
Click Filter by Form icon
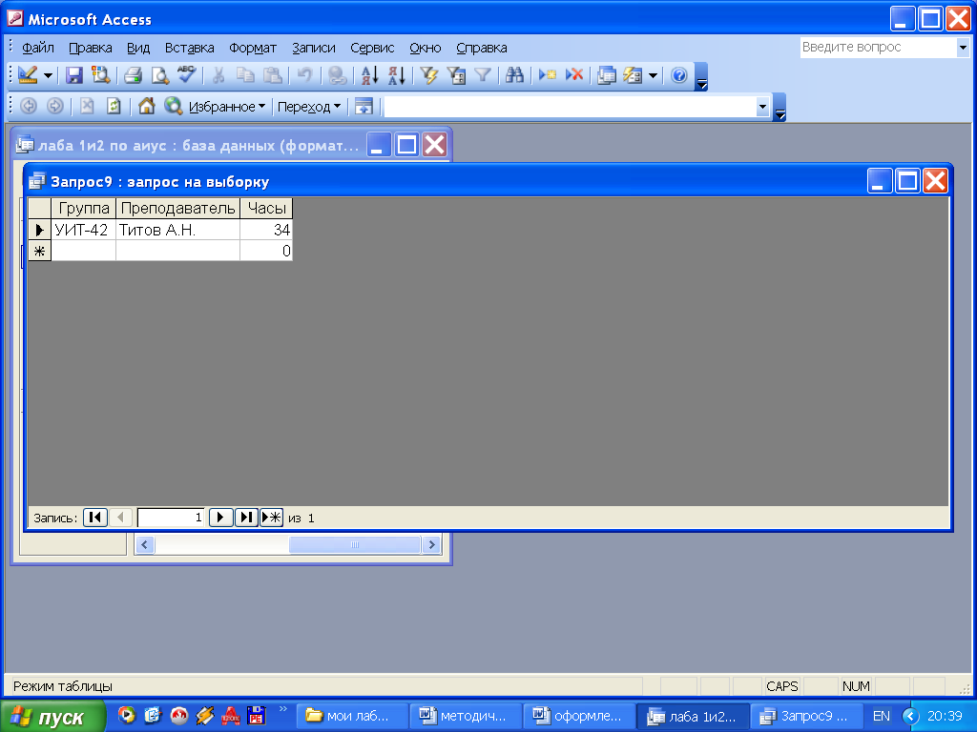[x=456, y=75]
